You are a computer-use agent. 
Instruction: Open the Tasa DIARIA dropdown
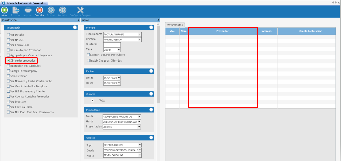click(x=119, y=50)
